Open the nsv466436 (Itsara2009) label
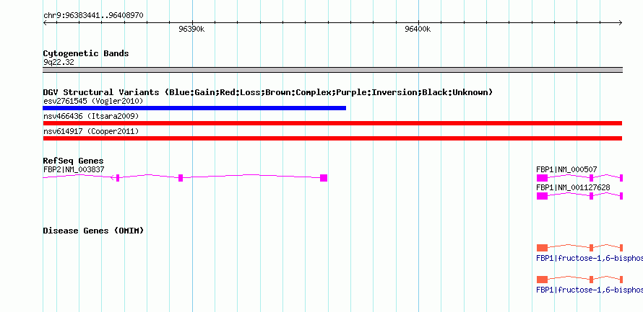This screenshot has width=643, height=312. coord(91,116)
